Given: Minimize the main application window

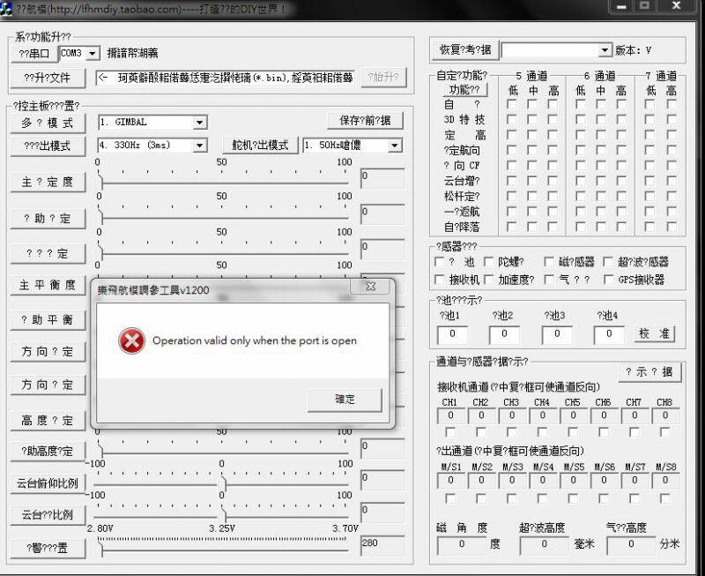Looking at the screenshot, I should (x=623, y=6).
